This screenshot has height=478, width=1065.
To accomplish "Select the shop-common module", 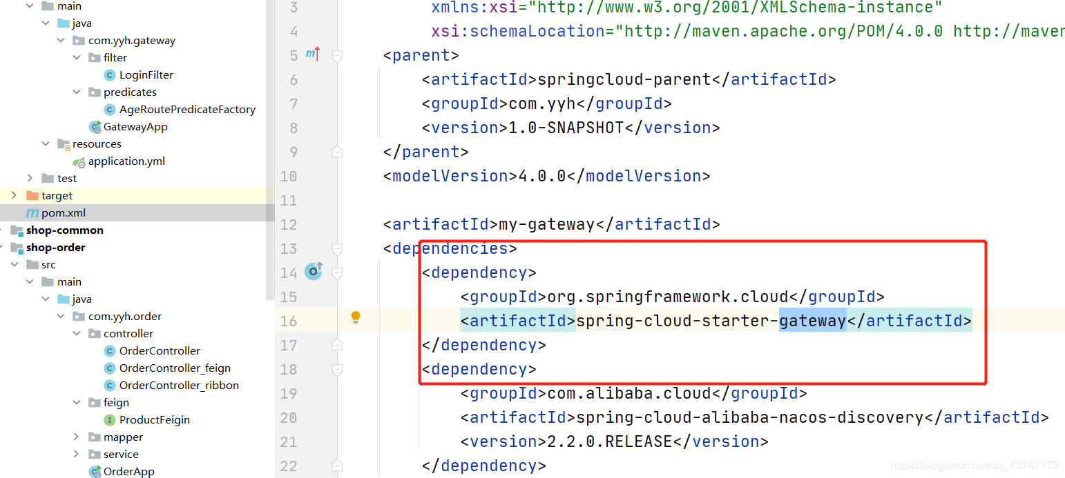I will 64,230.
